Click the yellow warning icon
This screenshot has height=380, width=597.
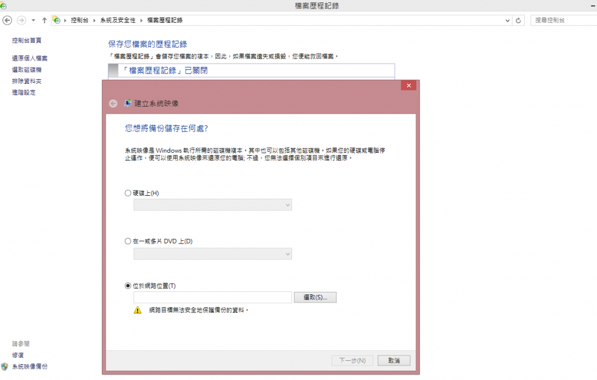tap(138, 310)
